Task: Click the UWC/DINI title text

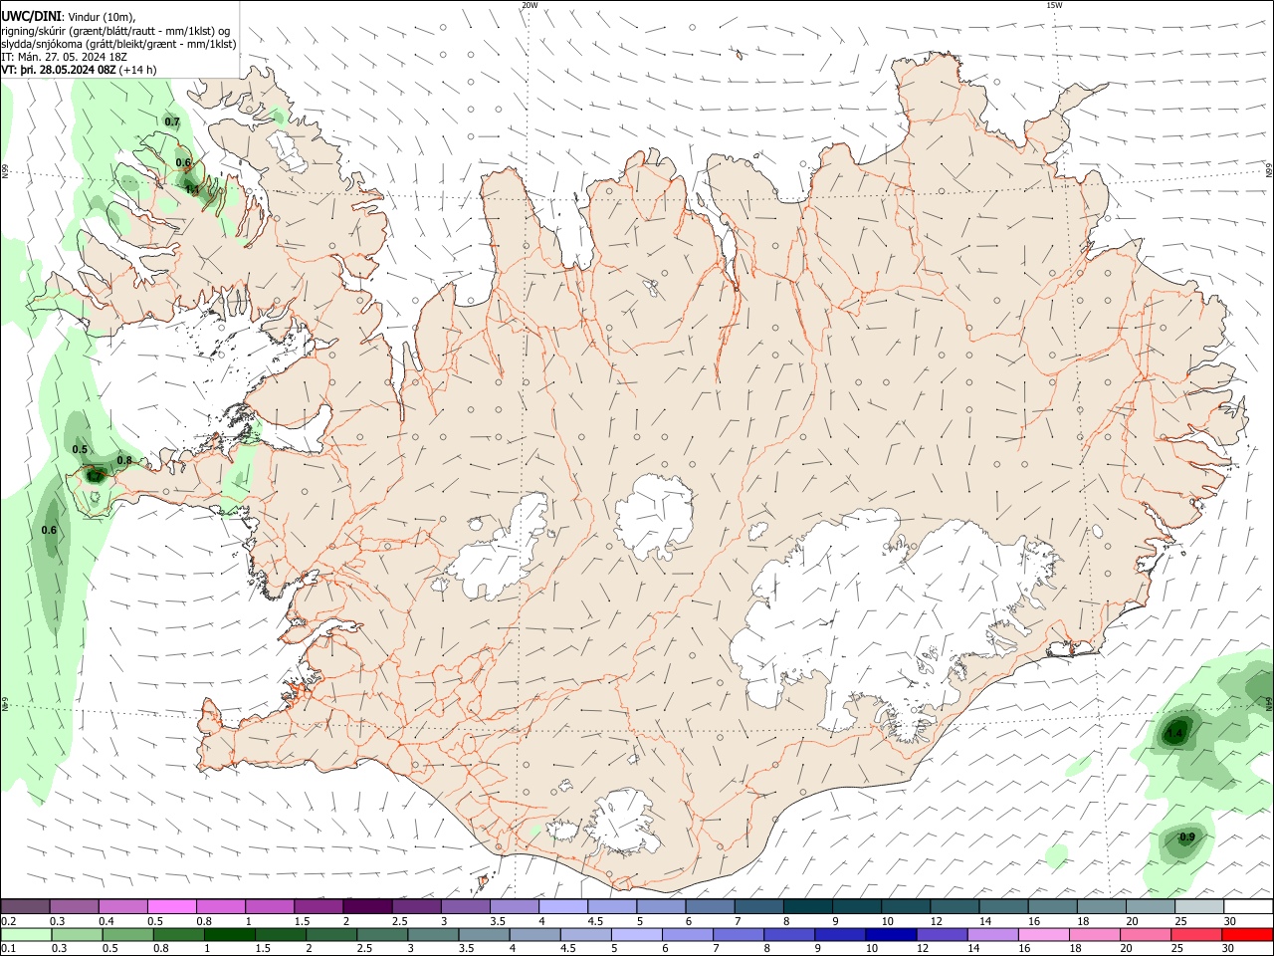Action: [x=31, y=16]
